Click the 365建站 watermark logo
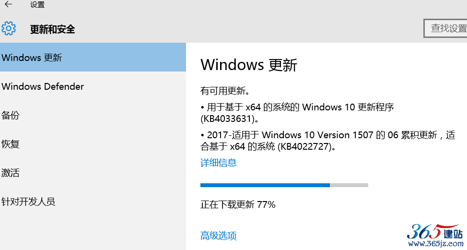Screen dimensions: 467x250 [x=434, y=236]
